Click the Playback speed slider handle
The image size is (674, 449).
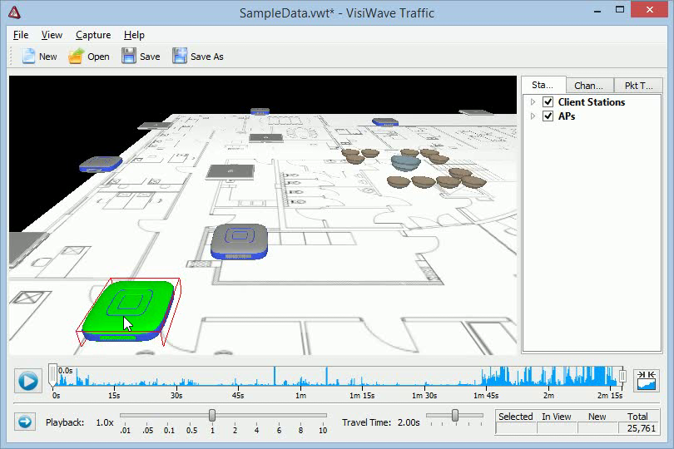(212, 415)
